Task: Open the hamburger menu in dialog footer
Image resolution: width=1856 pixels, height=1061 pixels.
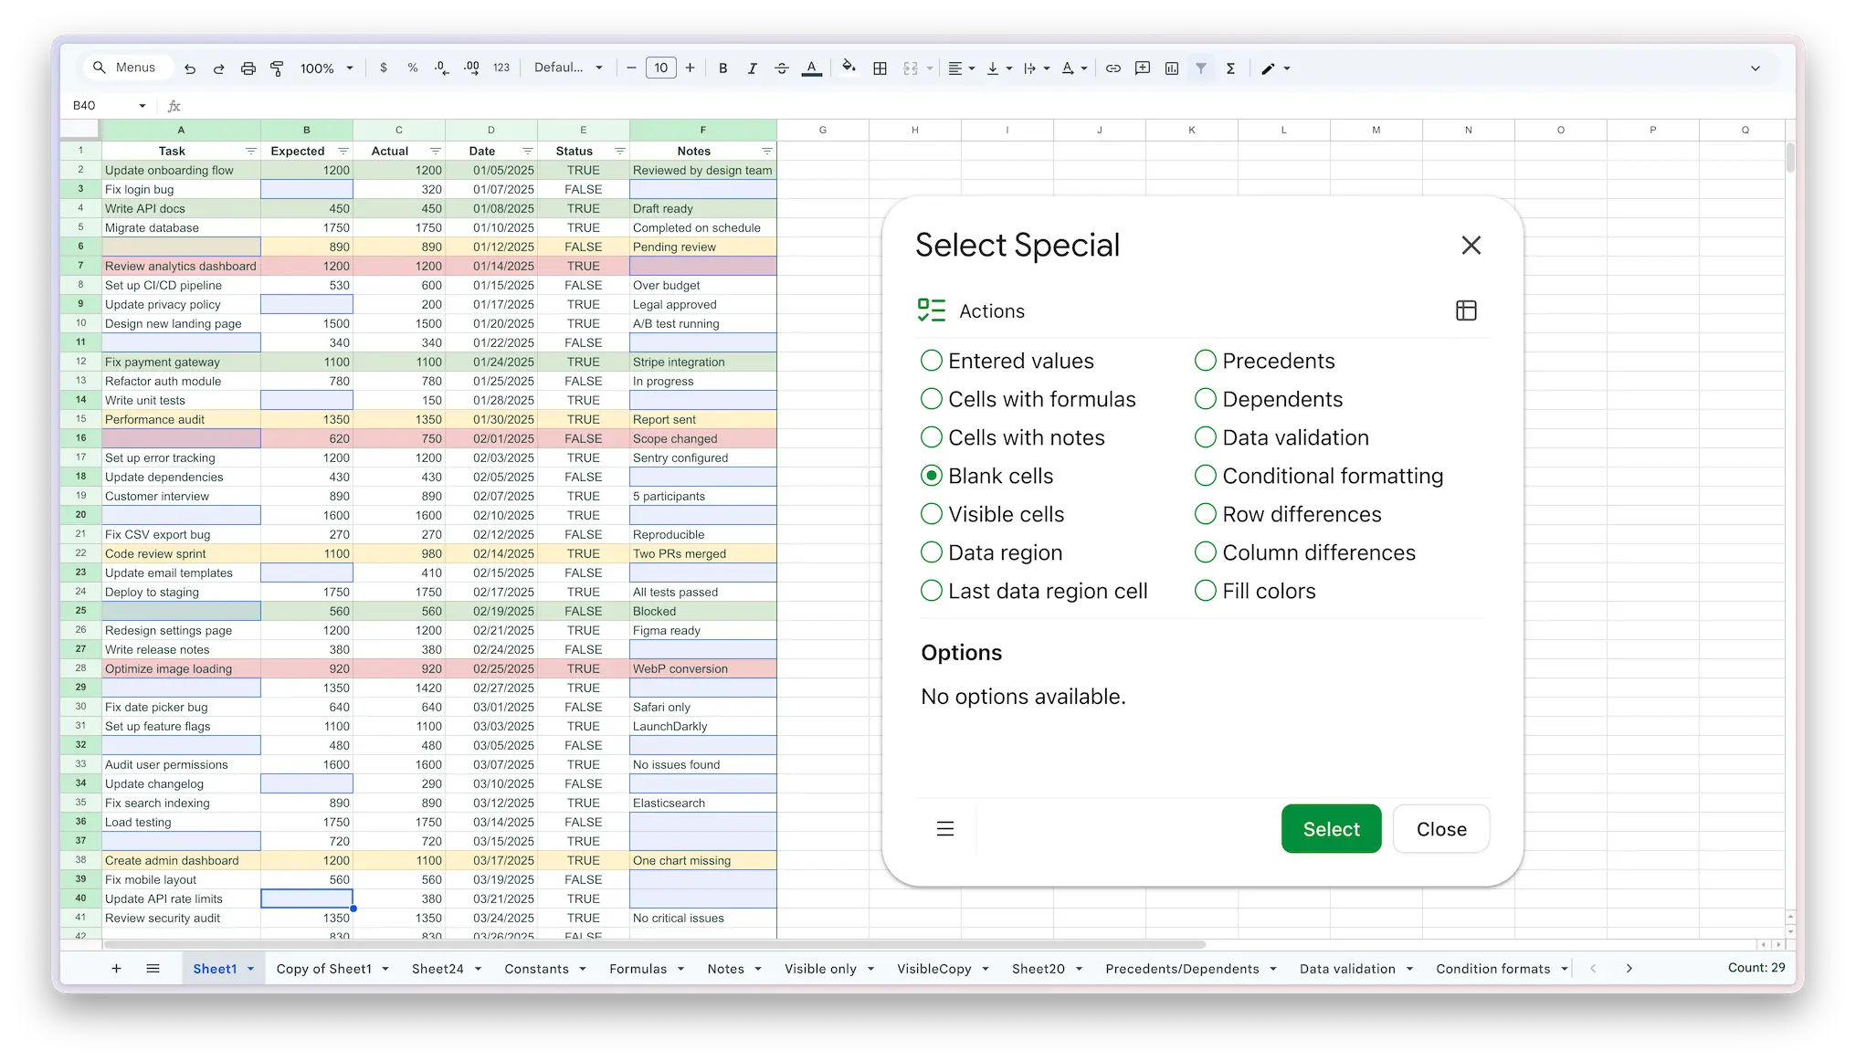Action: 945,829
